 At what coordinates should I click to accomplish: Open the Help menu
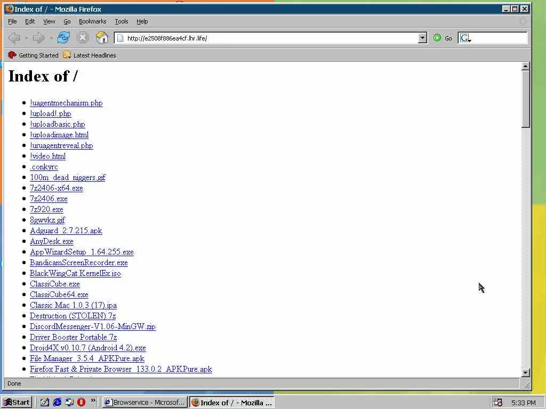tap(142, 21)
